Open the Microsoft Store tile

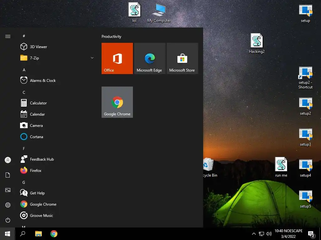pos(182,58)
